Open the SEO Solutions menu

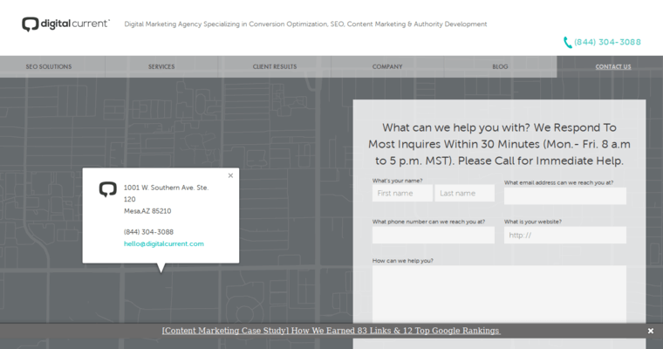pyautogui.click(x=49, y=66)
